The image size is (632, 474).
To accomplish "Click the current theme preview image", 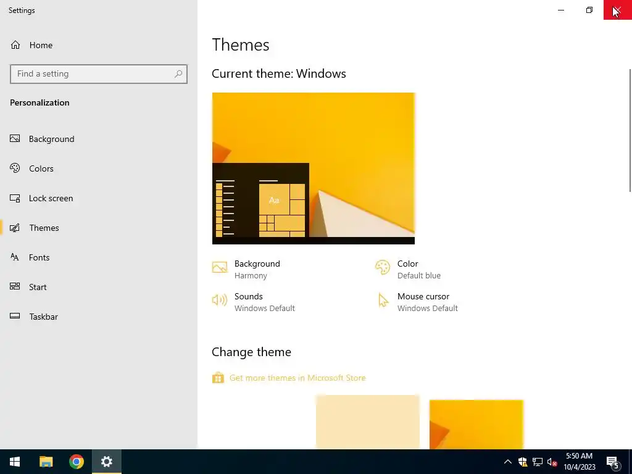I will 313,168.
